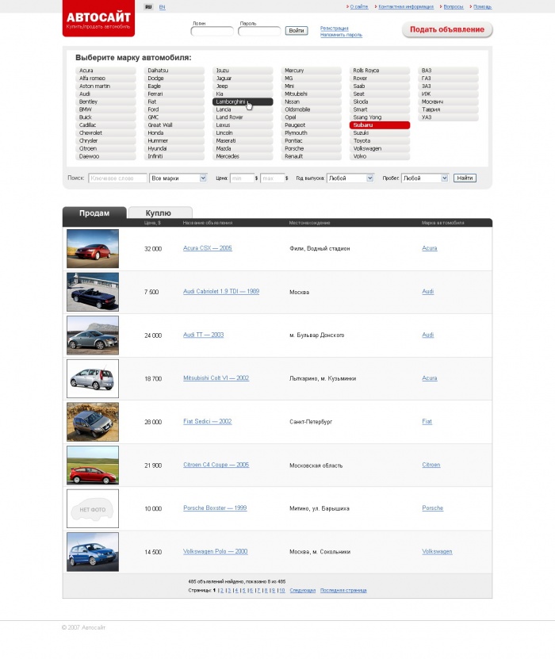
Task: Click the 'Регистрация' link
Action: pyautogui.click(x=334, y=28)
